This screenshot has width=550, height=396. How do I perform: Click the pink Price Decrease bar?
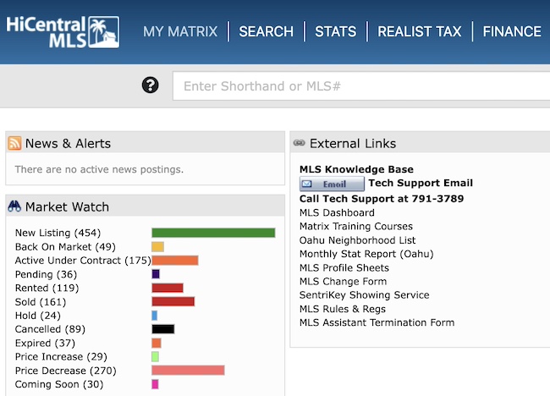[188, 371]
